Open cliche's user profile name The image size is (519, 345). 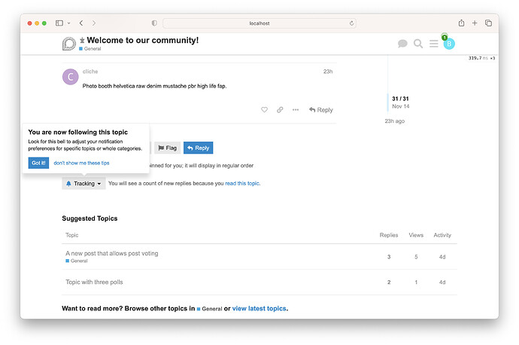coord(90,72)
